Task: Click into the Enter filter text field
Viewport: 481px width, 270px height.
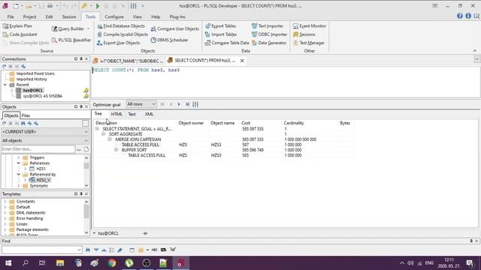Action: coord(38,149)
